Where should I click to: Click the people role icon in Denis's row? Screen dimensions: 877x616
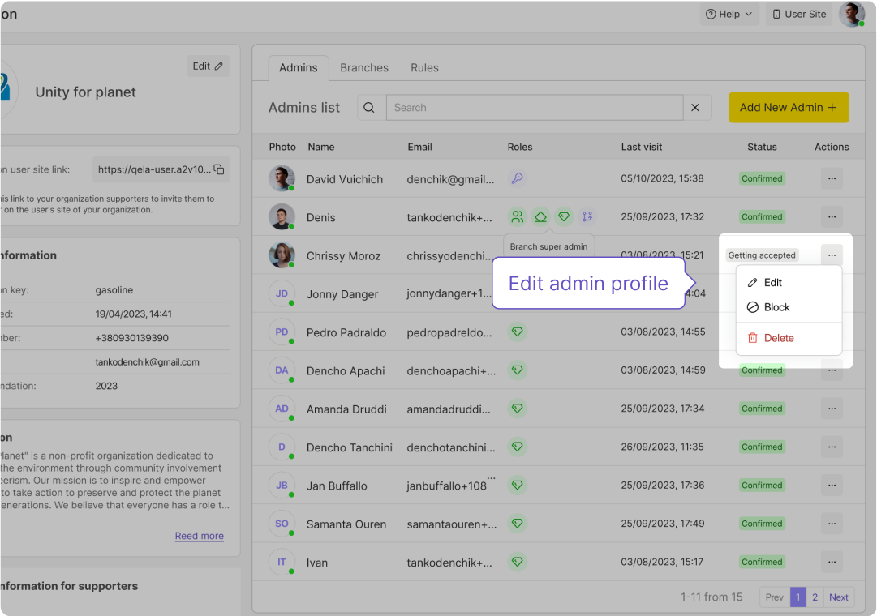[x=517, y=216]
